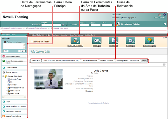Click the Blog folder icon
168x119 pixels.
coord(9,82)
